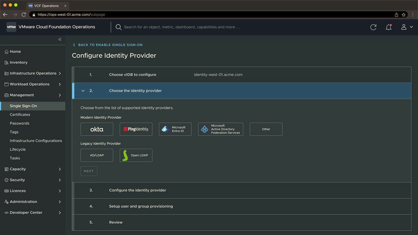418x235 pixels.
Task: Click the Developer Center code icon
Action: click(x=7, y=212)
